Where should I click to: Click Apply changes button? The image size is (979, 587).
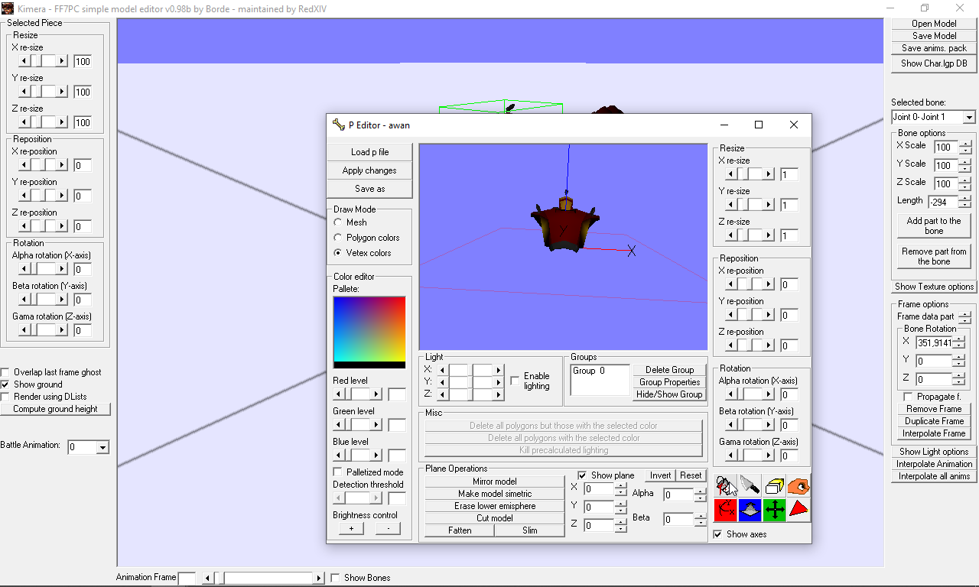[369, 170]
